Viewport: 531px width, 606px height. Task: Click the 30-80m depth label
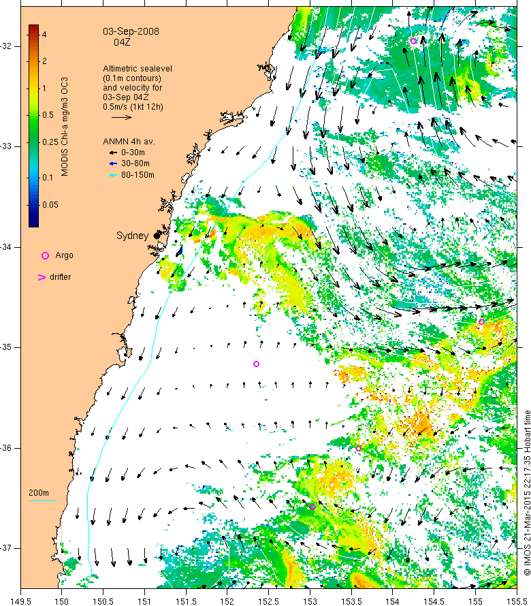tap(135, 164)
